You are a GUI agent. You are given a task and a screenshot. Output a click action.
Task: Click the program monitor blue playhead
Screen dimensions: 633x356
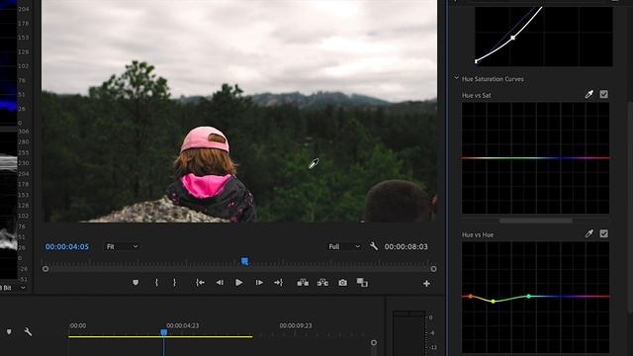click(x=244, y=261)
